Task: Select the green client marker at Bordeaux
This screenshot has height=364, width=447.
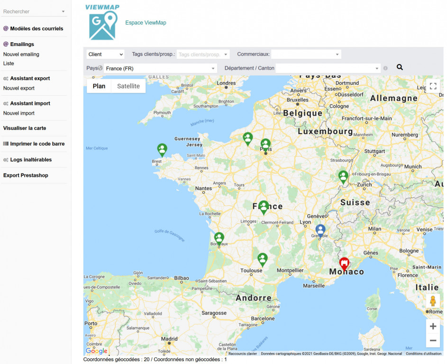Action: pyautogui.click(x=219, y=239)
